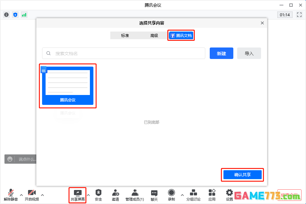The width and height of the screenshot is (306, 204).
Task: Expand share screen options arrow
Action: pos(89,195)
